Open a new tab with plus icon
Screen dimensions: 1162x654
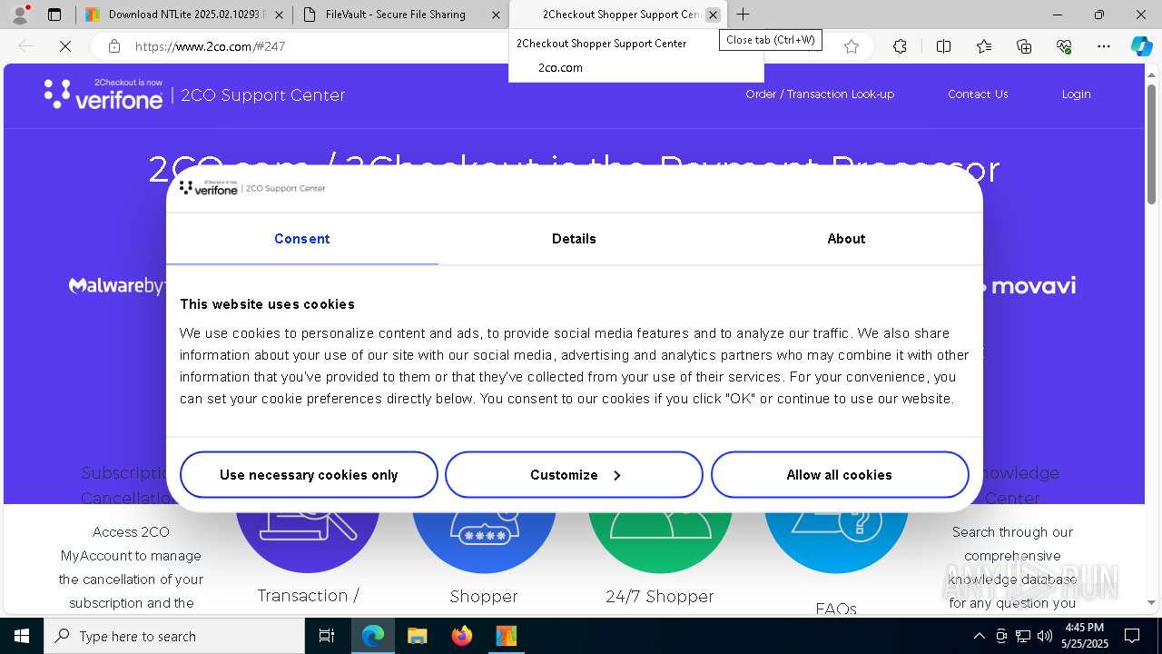point(743,15)
